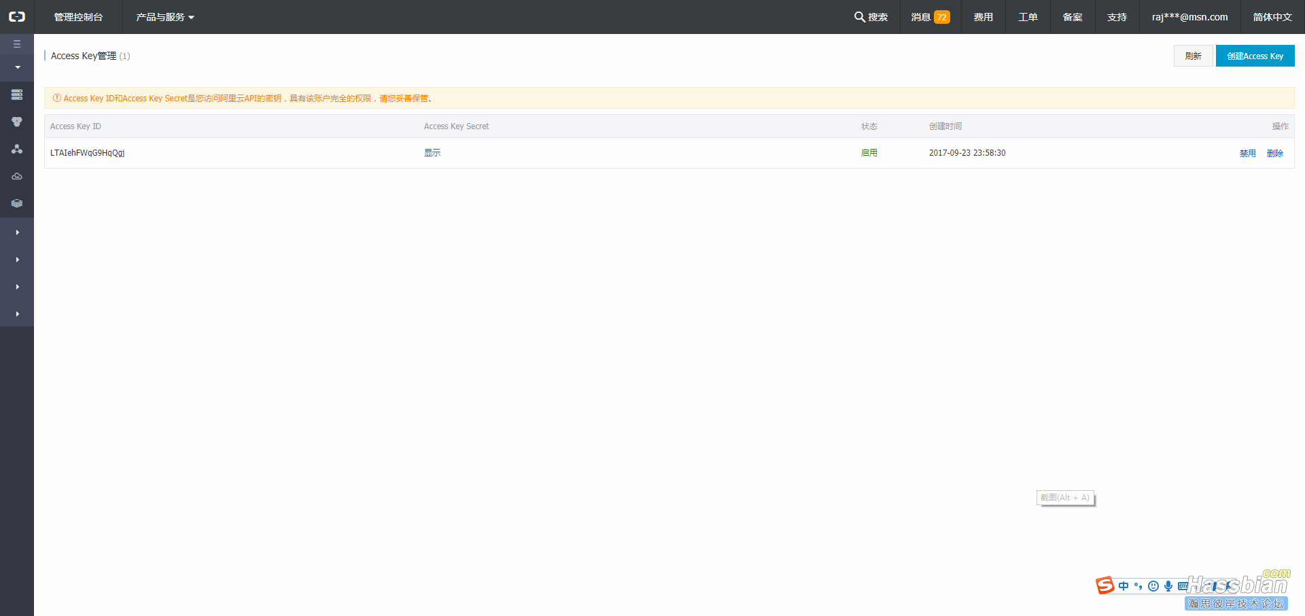This screenshot has height=616, width=1305.
Task: Open the server stack sidebar icon
Action: [x=17, y=95]
